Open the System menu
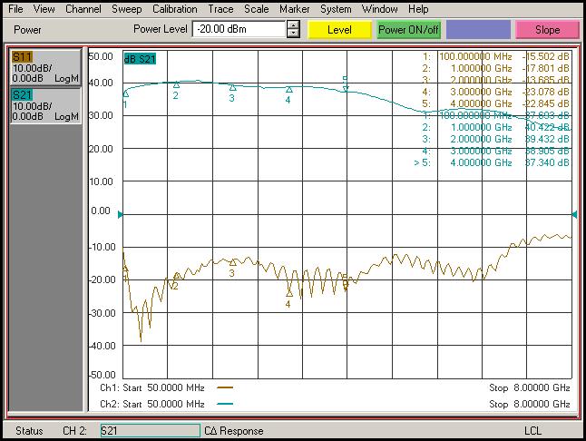This screenshot has height=441, width=586. (x=336, y=8)
